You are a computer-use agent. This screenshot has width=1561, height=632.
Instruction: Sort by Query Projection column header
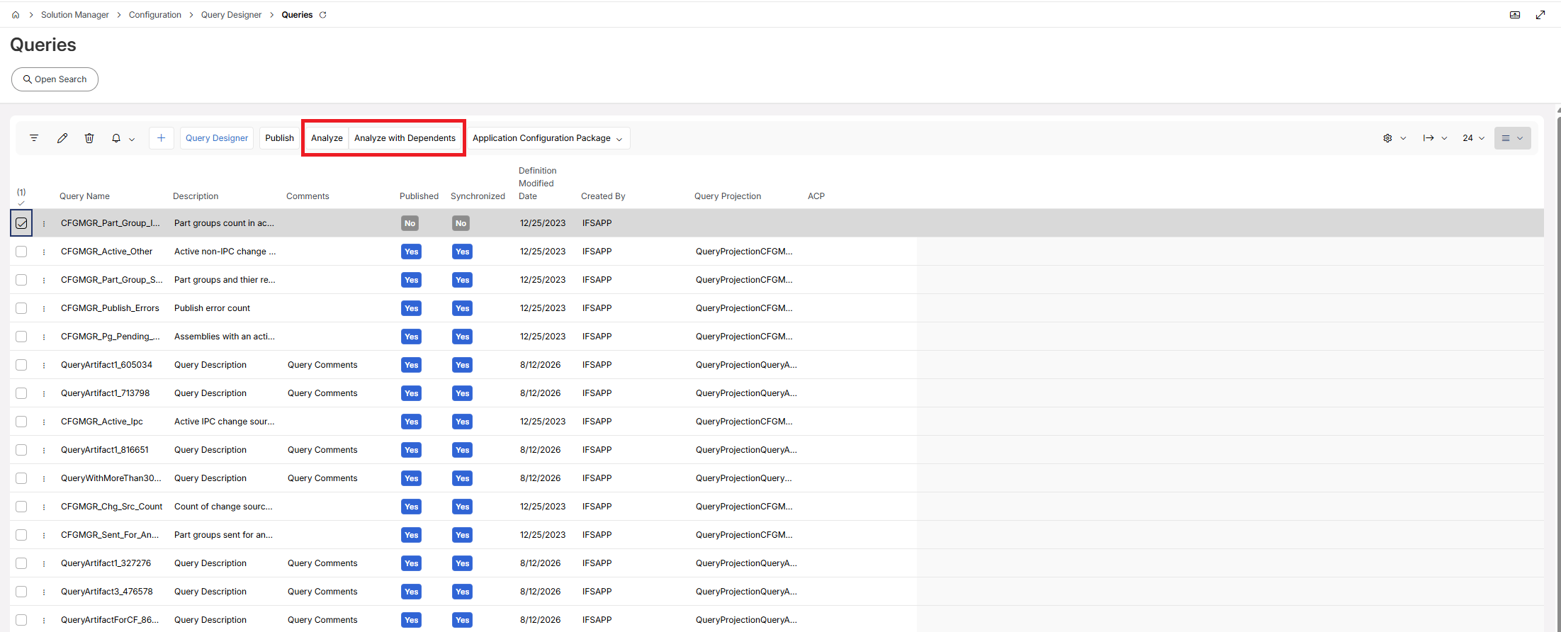coord(728,196)
